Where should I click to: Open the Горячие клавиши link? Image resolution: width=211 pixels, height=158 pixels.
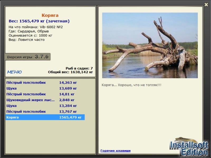[116, 151]
